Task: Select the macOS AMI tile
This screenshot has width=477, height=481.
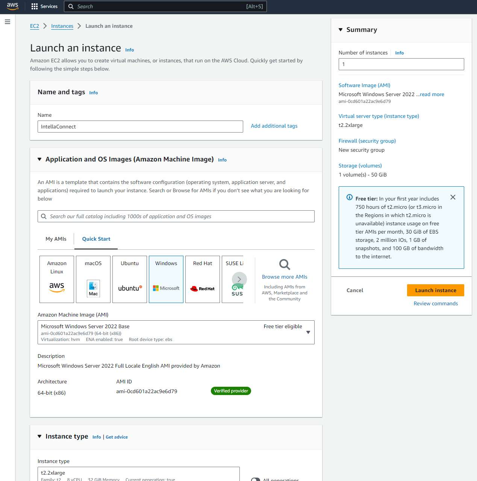Action: point(93,279)
